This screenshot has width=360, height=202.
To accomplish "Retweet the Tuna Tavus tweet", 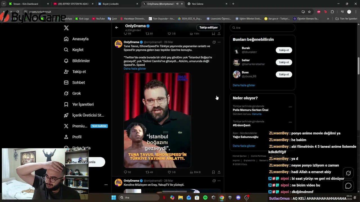I will pyautogui.click(x=149, y=172).
